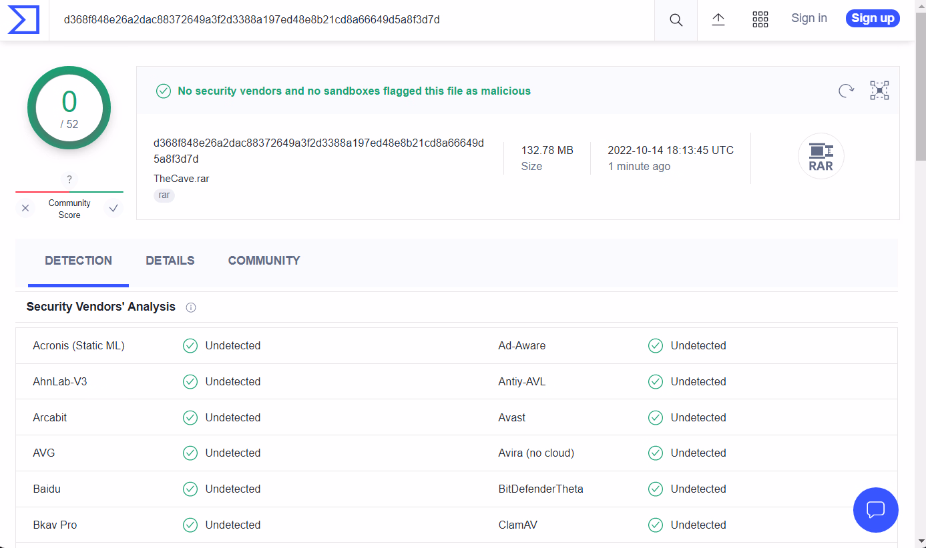The image size is (926, 548).
Task: Click the Sign in link
Action: pos(809,19)
